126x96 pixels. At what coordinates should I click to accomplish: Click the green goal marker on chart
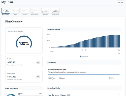coord(85,50)
